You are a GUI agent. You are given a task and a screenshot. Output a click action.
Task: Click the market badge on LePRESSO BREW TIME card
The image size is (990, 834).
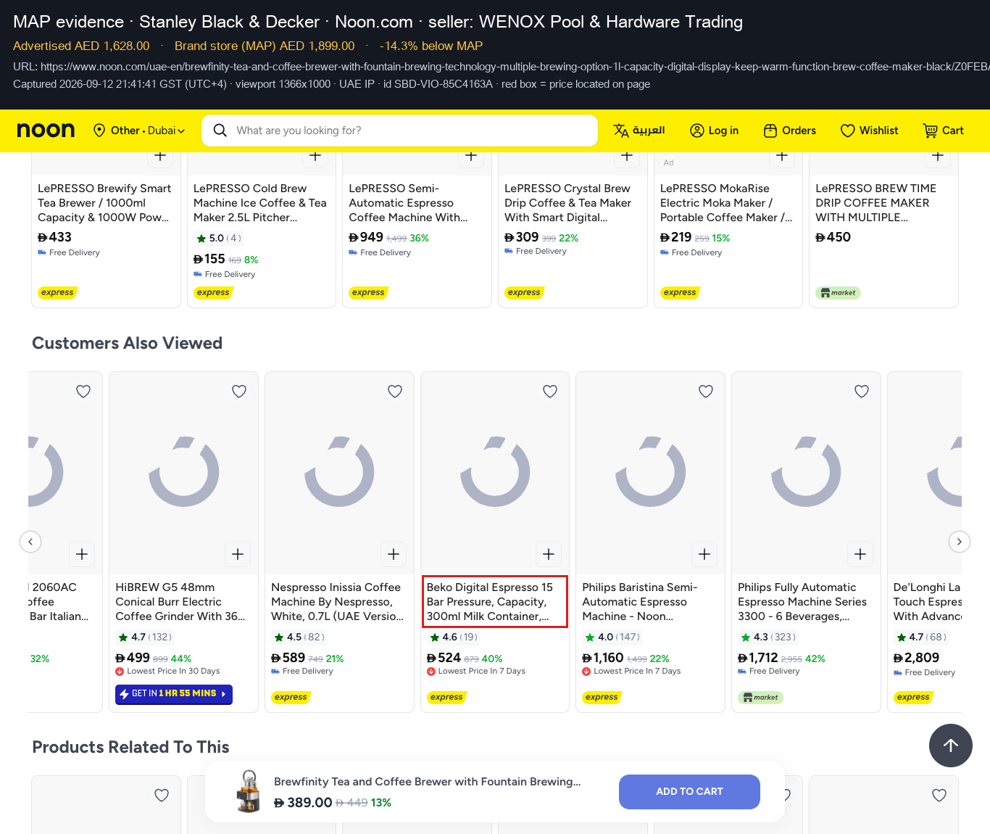[x=838, y=293]
